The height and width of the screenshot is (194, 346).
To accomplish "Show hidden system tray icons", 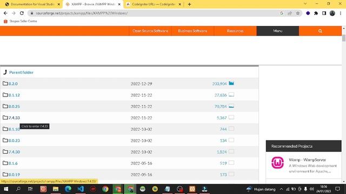I will pos(281,189).
